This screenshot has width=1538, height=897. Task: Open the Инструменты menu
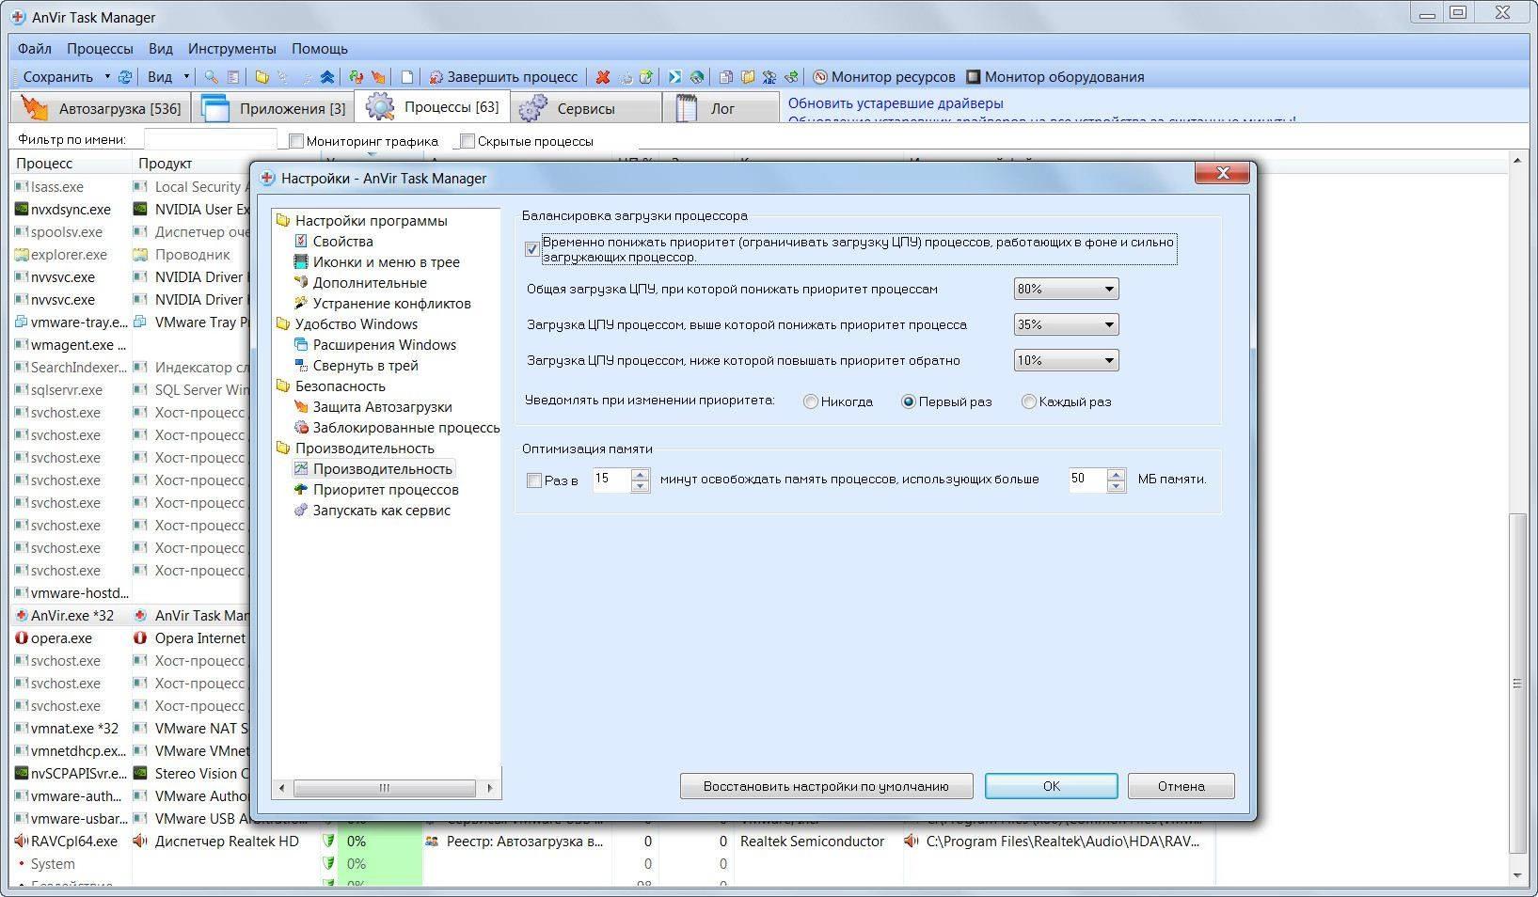click(232, 49)
